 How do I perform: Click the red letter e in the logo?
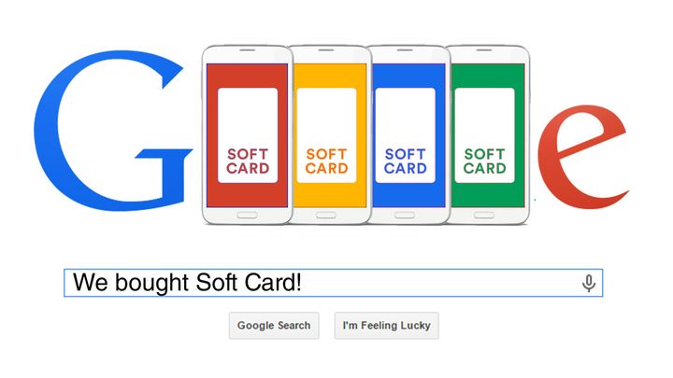[x=583, y=157]
